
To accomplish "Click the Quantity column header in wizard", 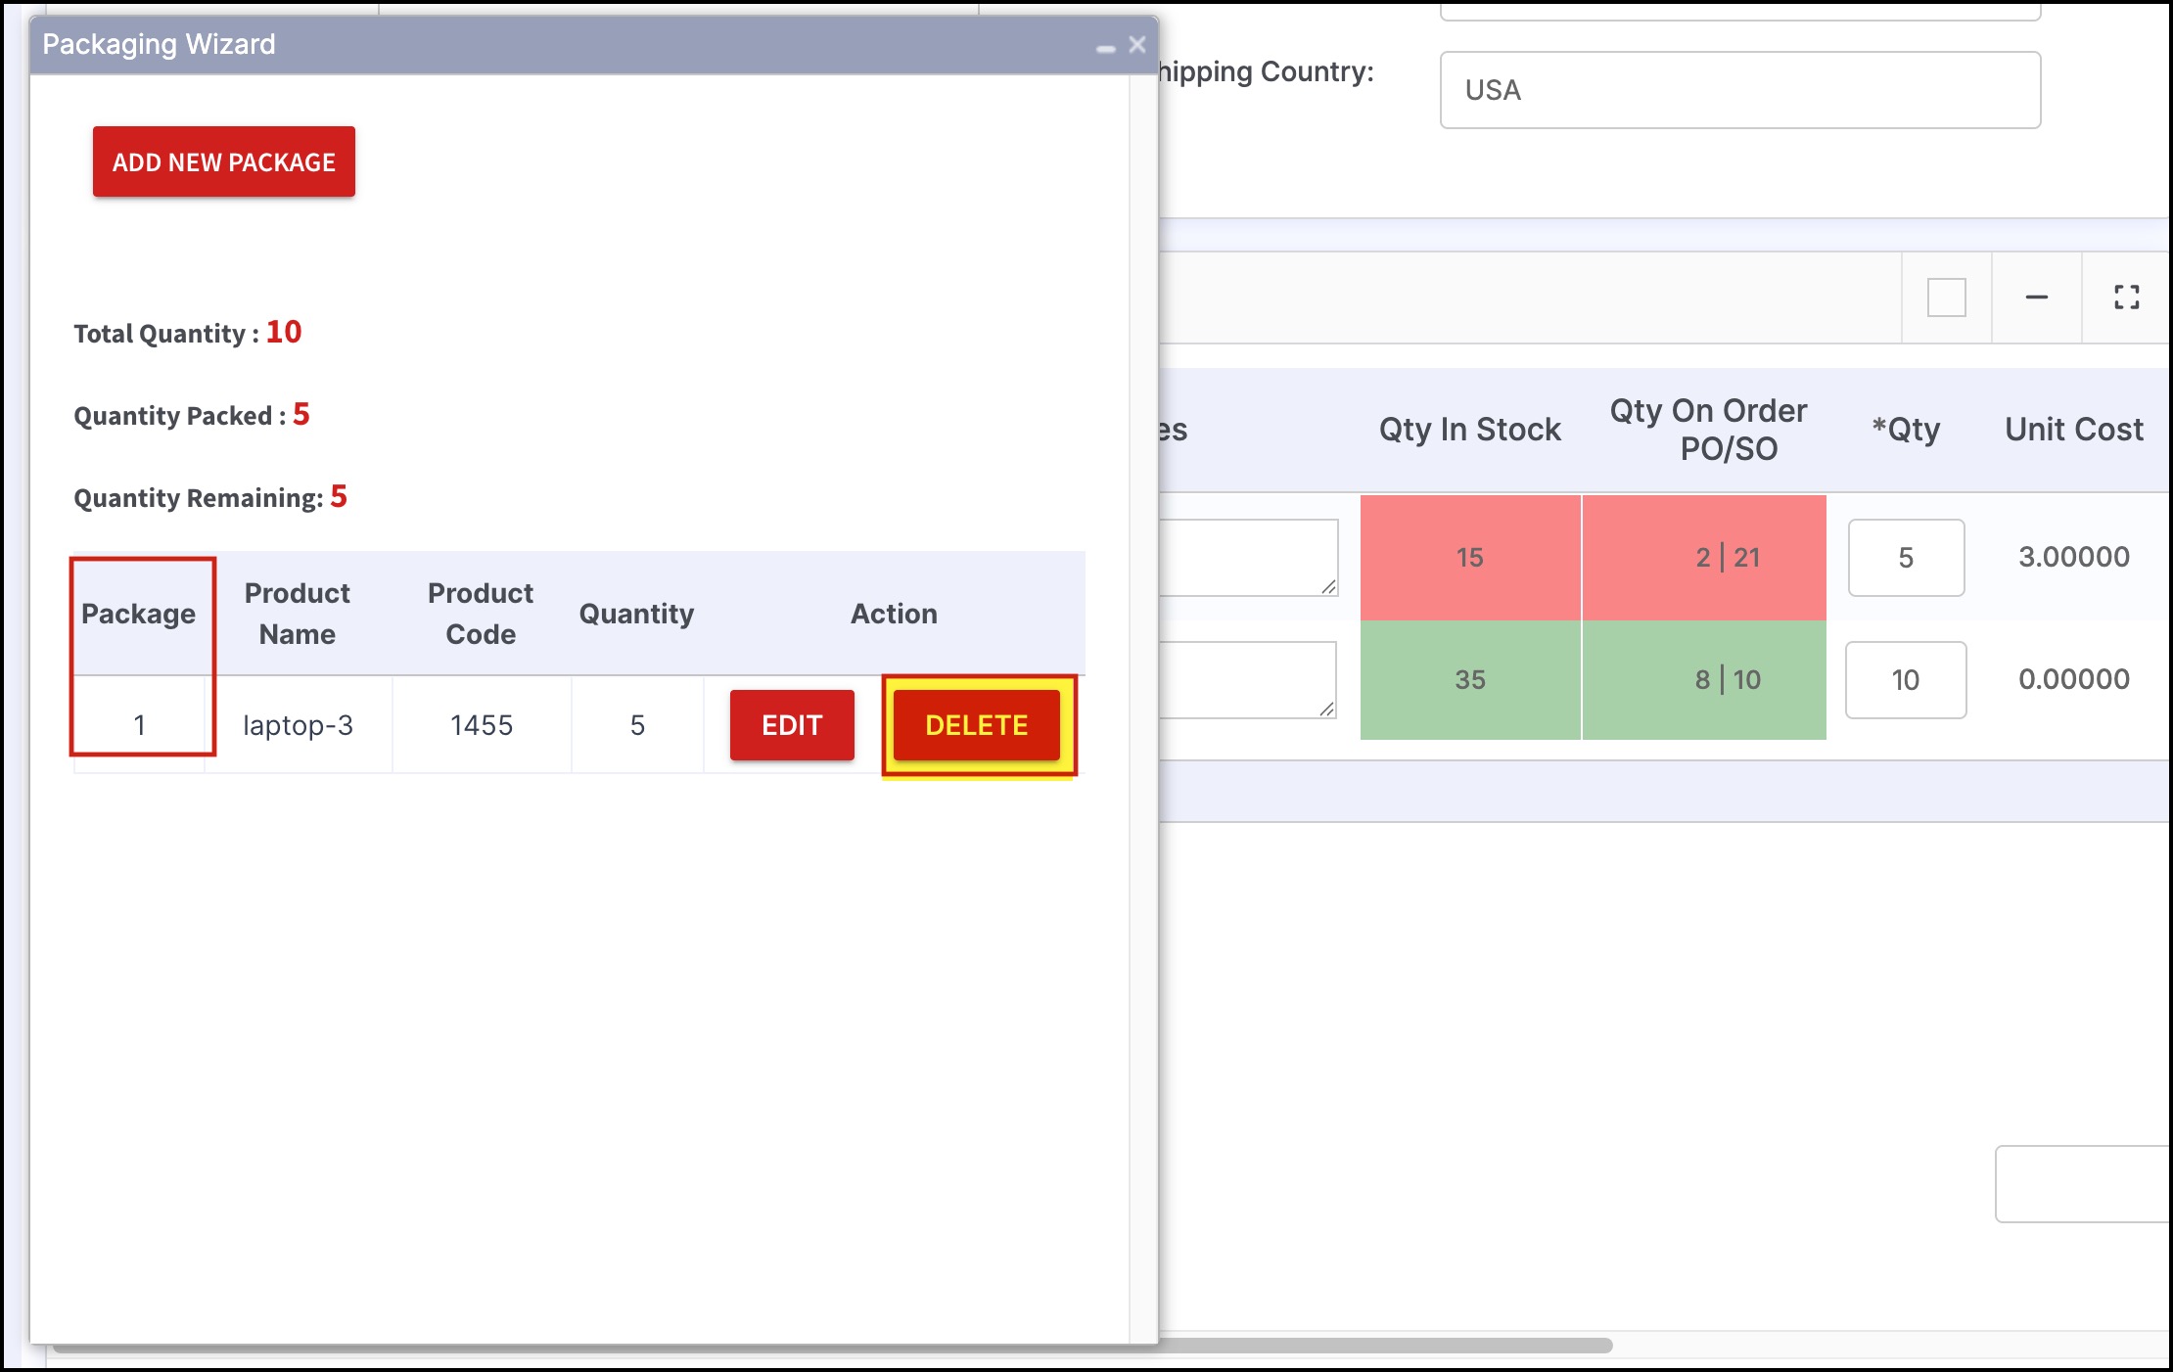I will click(x=636, y=614).
